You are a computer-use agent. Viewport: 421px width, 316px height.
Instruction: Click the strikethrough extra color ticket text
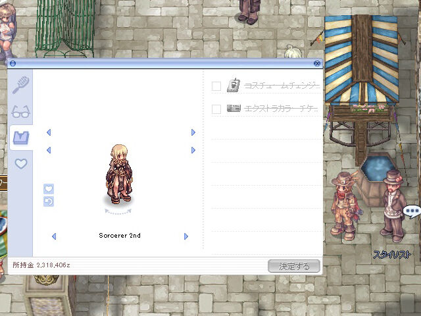[x=282, y=109]
